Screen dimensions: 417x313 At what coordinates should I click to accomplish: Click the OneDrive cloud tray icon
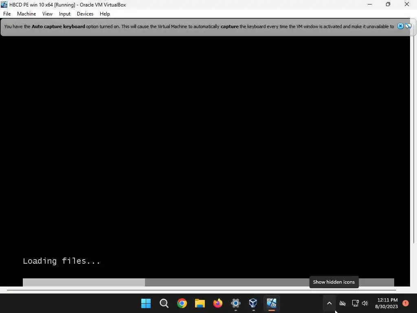(x=342, y=303)
